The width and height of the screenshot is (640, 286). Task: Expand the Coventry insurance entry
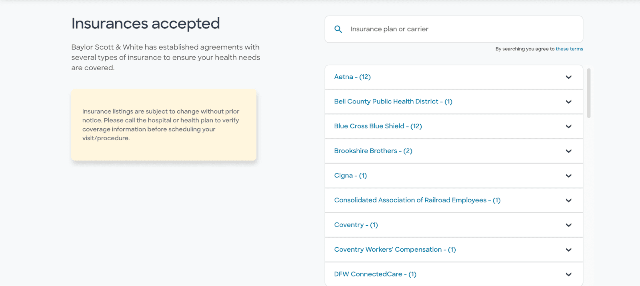(x=568, y=224)
